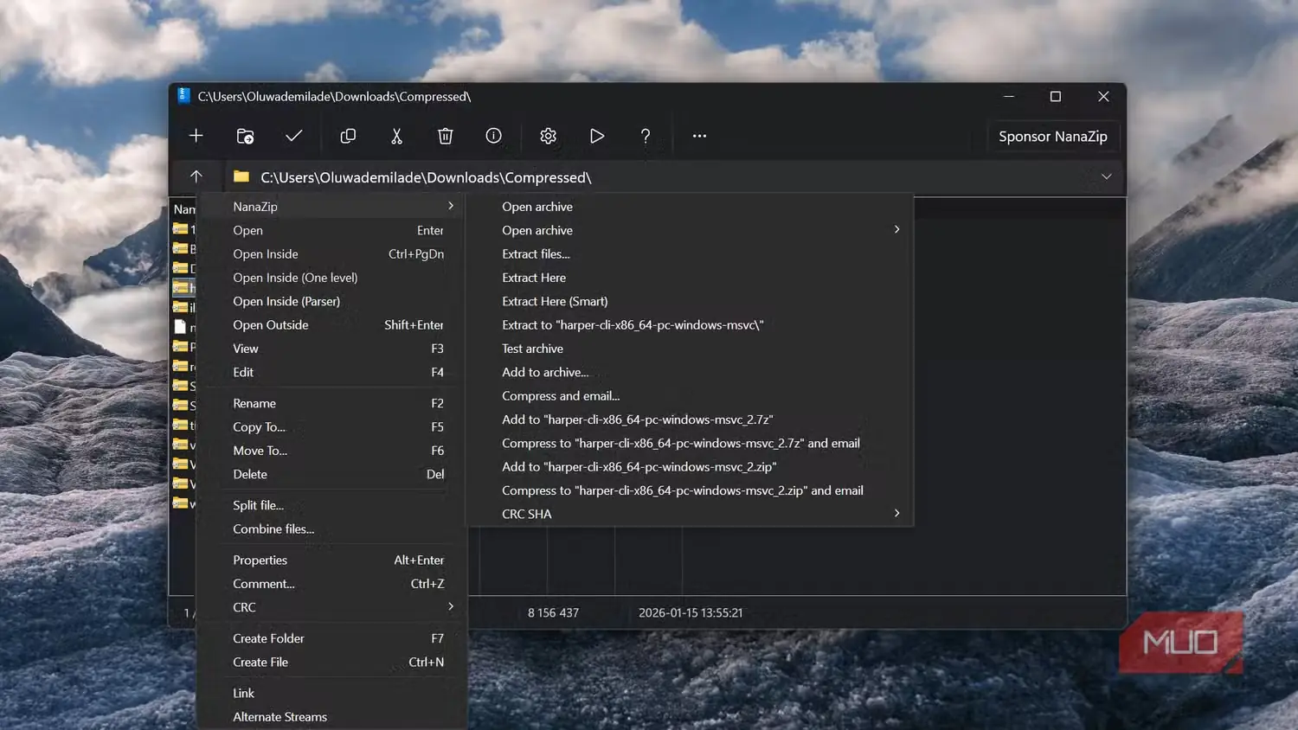The image size is (1298, 730).
Task: Click the Copy toolbar icon
Action: (x=348, y=136)
